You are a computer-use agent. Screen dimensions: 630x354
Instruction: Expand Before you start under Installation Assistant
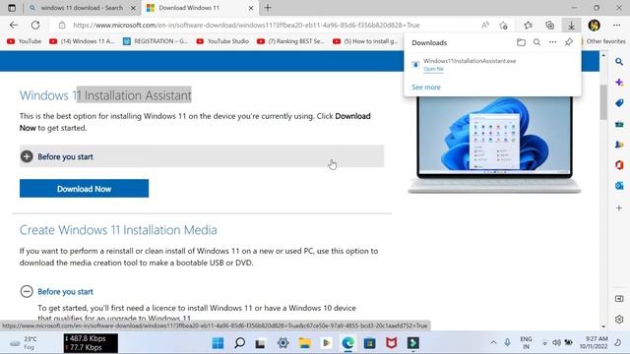pyautogui.click(x=202, y=156)
